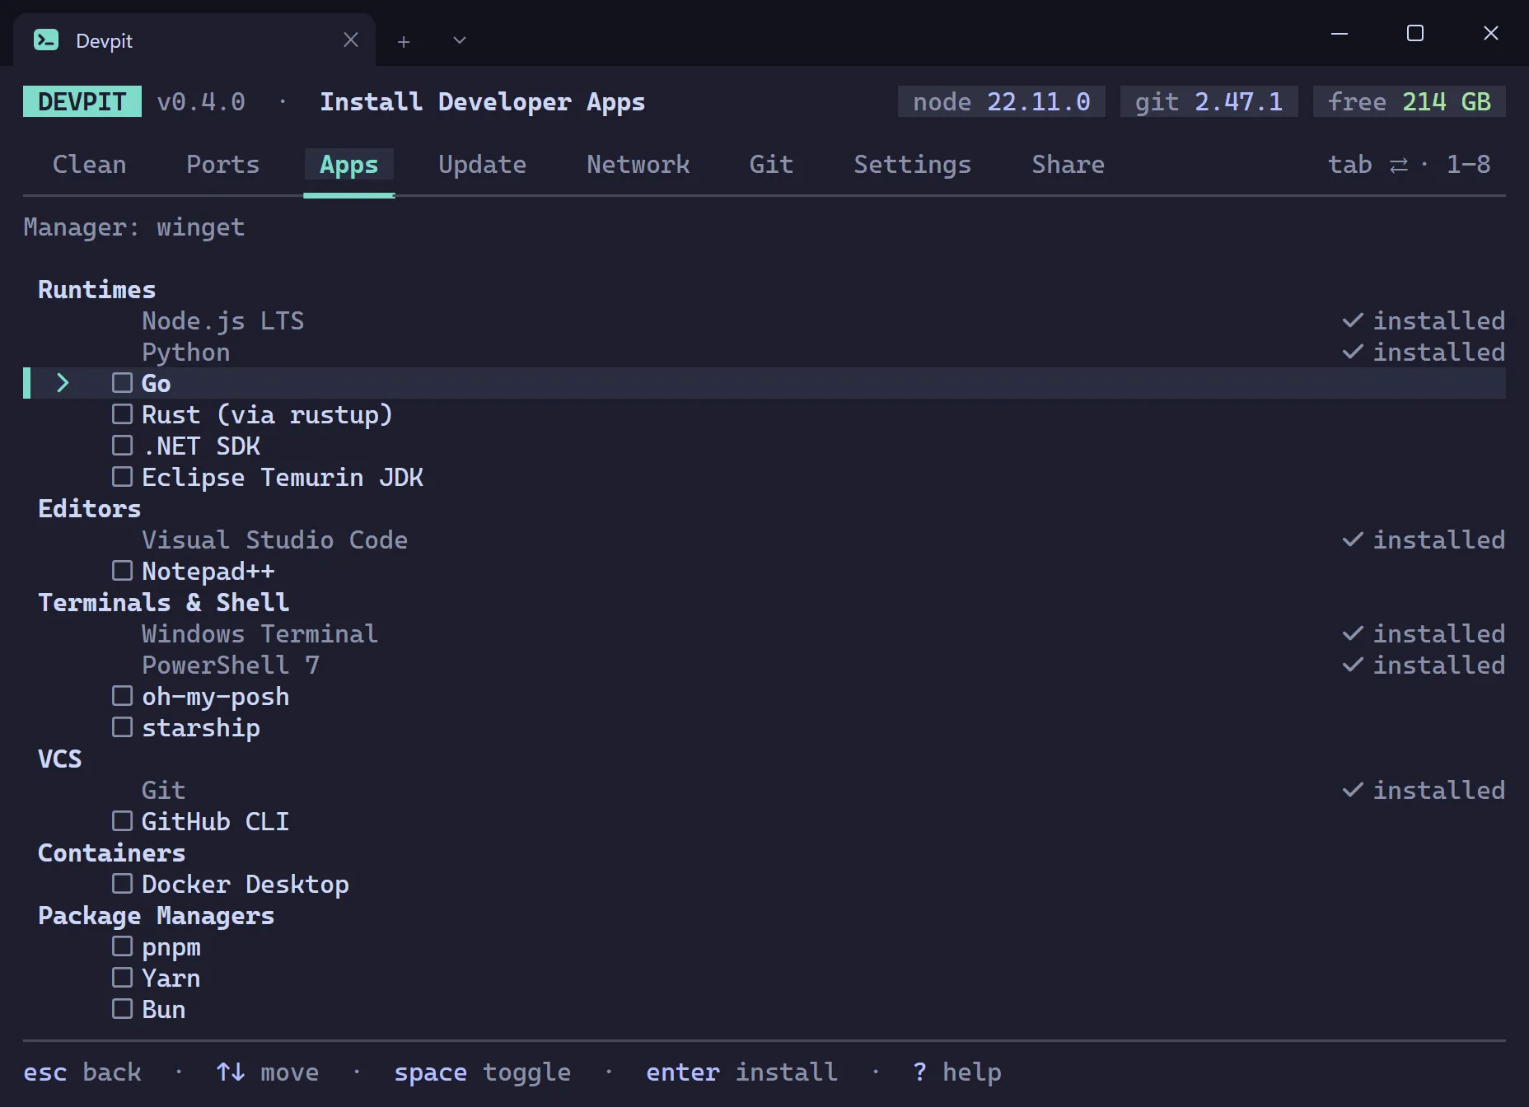The image size is (1529, 1107).
Task: Open the Ports tab
Action: tap(222, 164)
